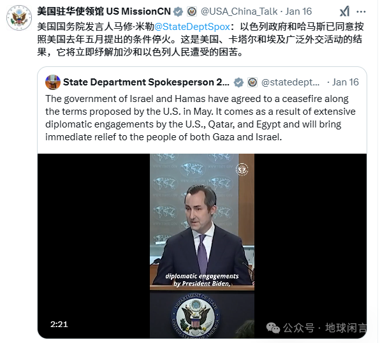Screen dimensions: 380x343
Task: Open the three-dot more options menu
Action: point(361,11)
